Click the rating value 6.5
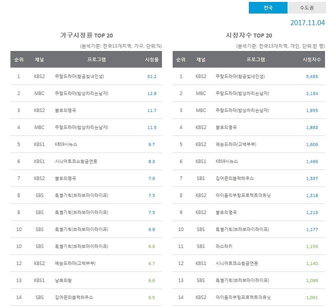 [x=151, y=297]
